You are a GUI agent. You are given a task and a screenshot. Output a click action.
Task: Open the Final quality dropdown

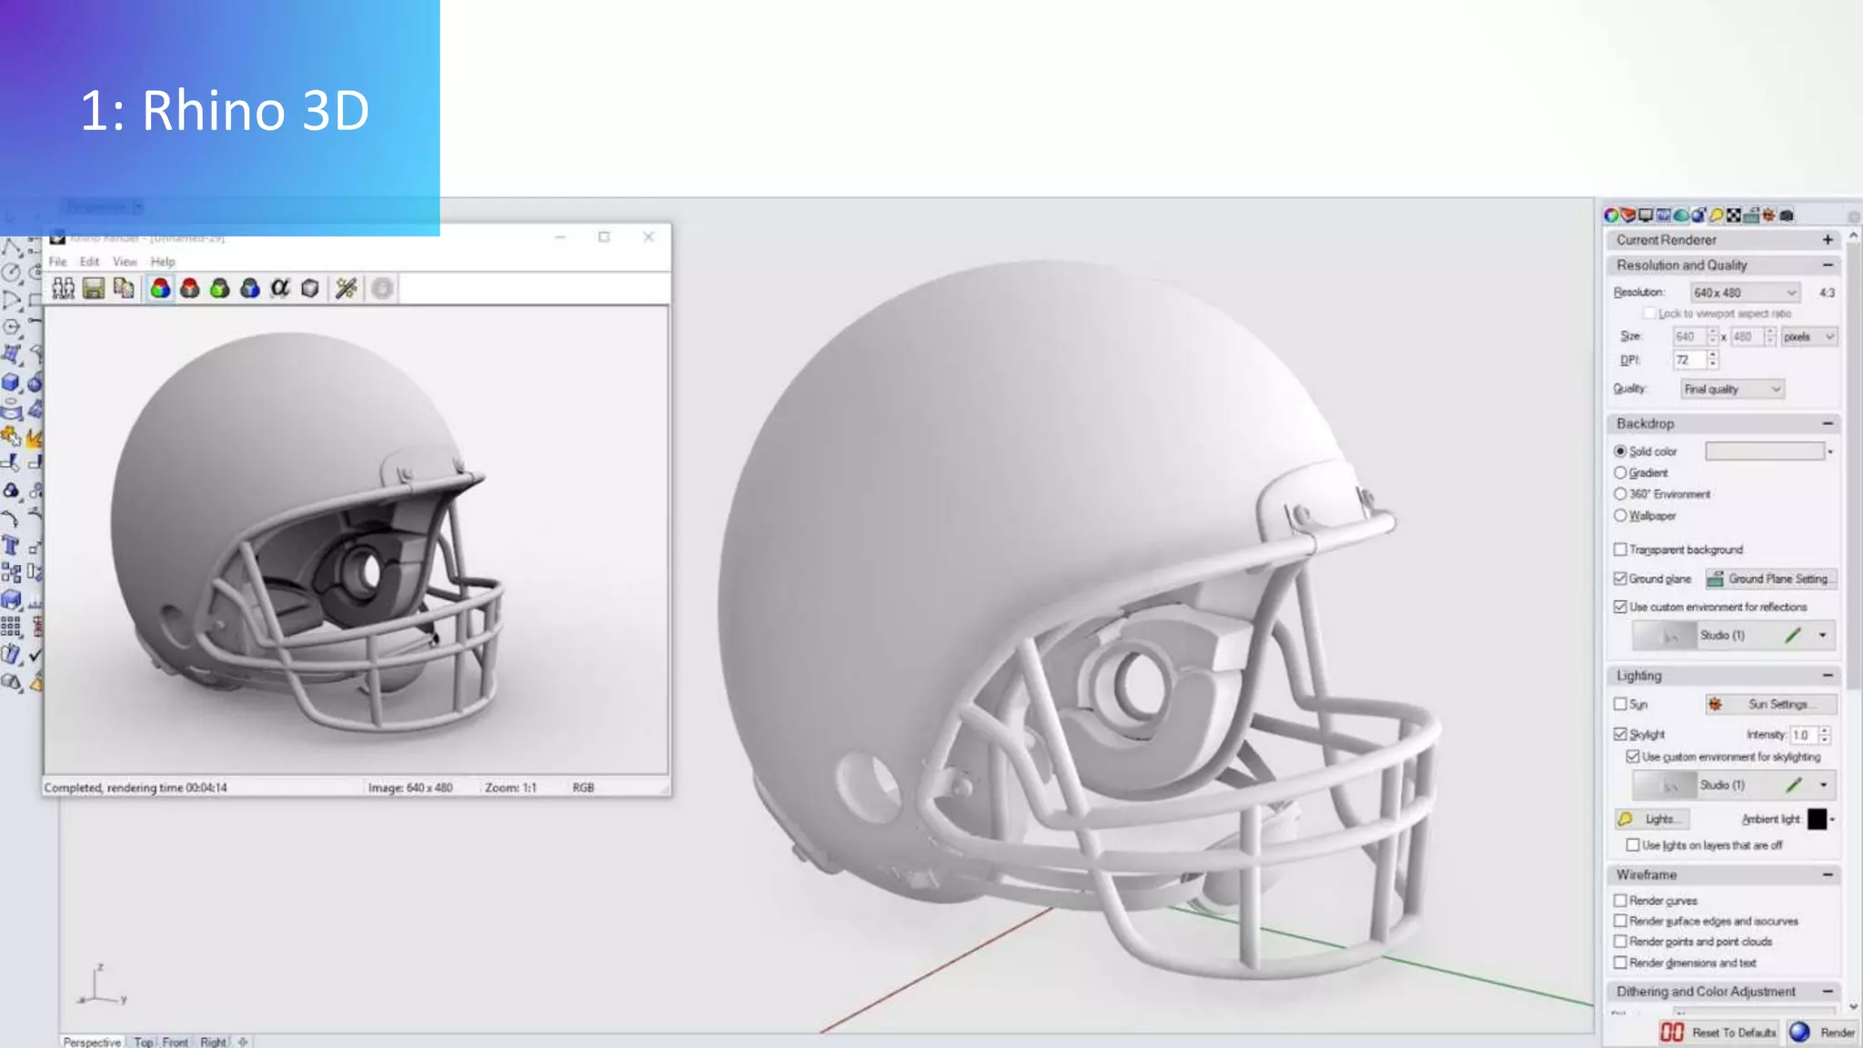[x=1732, y=389]
